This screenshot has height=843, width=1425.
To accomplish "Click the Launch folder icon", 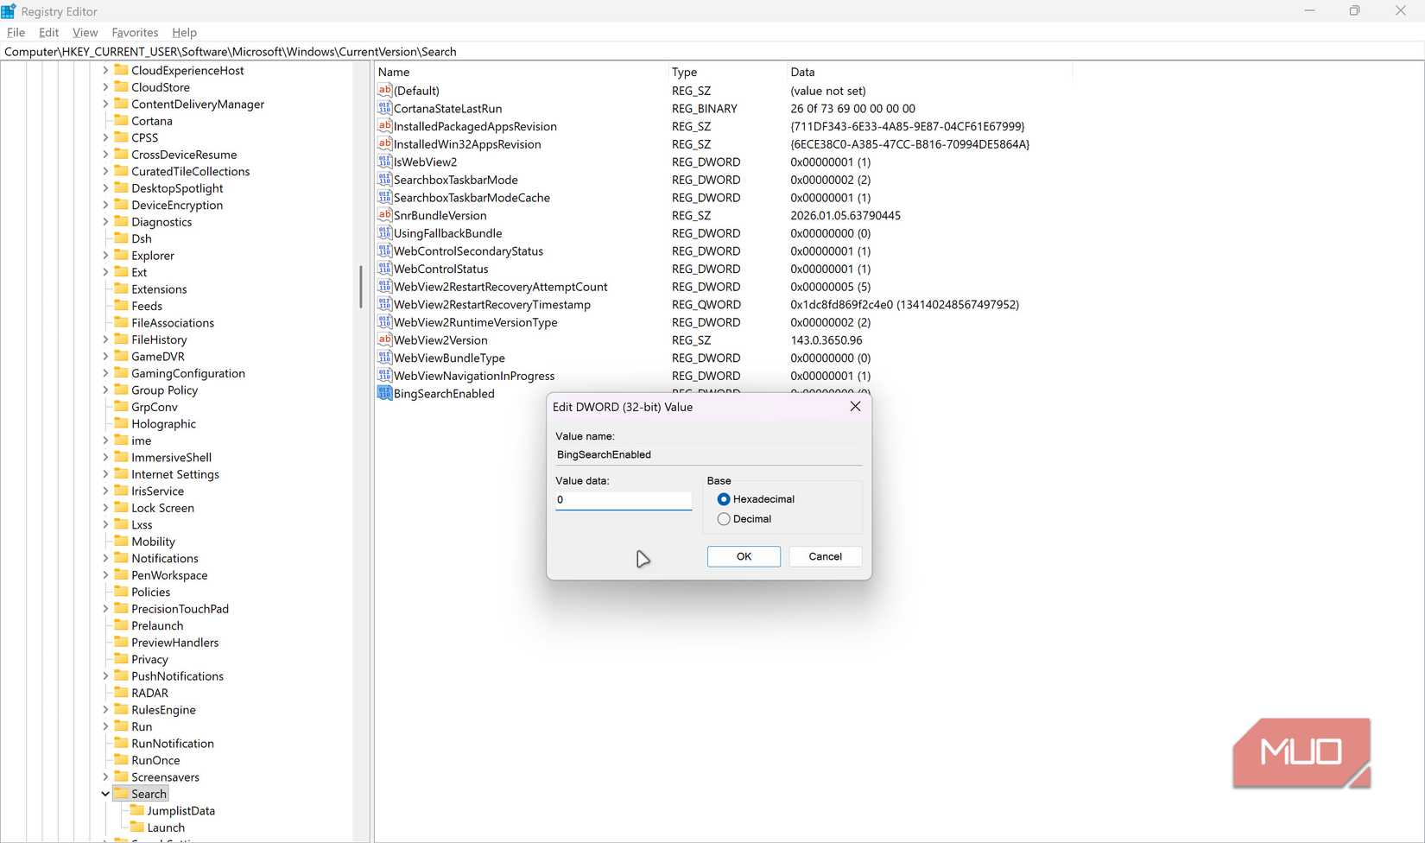I will click(x=136, y=827).
